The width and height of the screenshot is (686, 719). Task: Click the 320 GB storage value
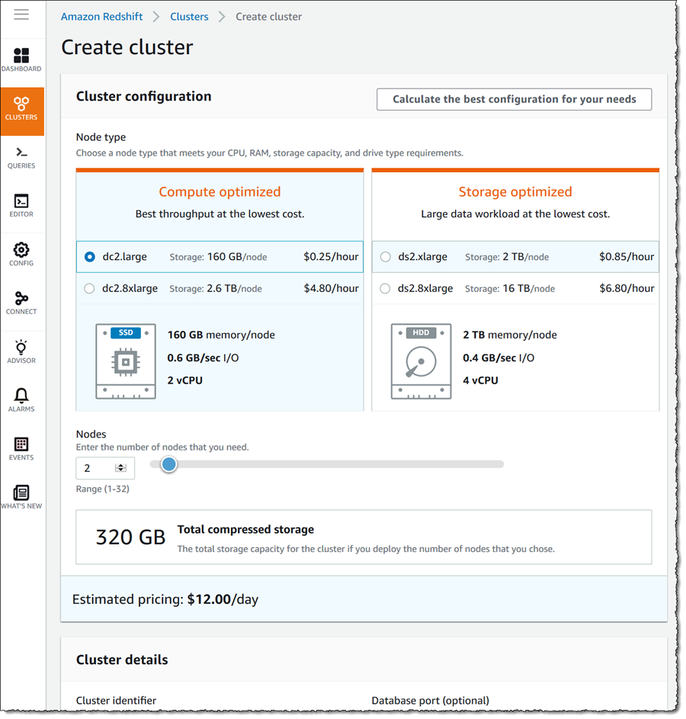pyautogui.click(x=130, y=538)
